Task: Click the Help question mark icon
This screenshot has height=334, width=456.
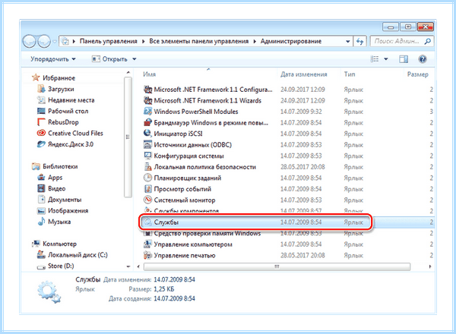Action: [423, 59]
